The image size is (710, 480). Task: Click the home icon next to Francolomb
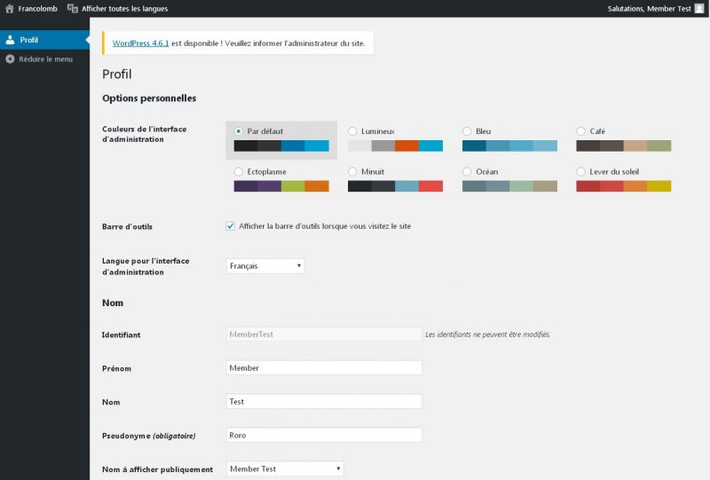point(10,9)
